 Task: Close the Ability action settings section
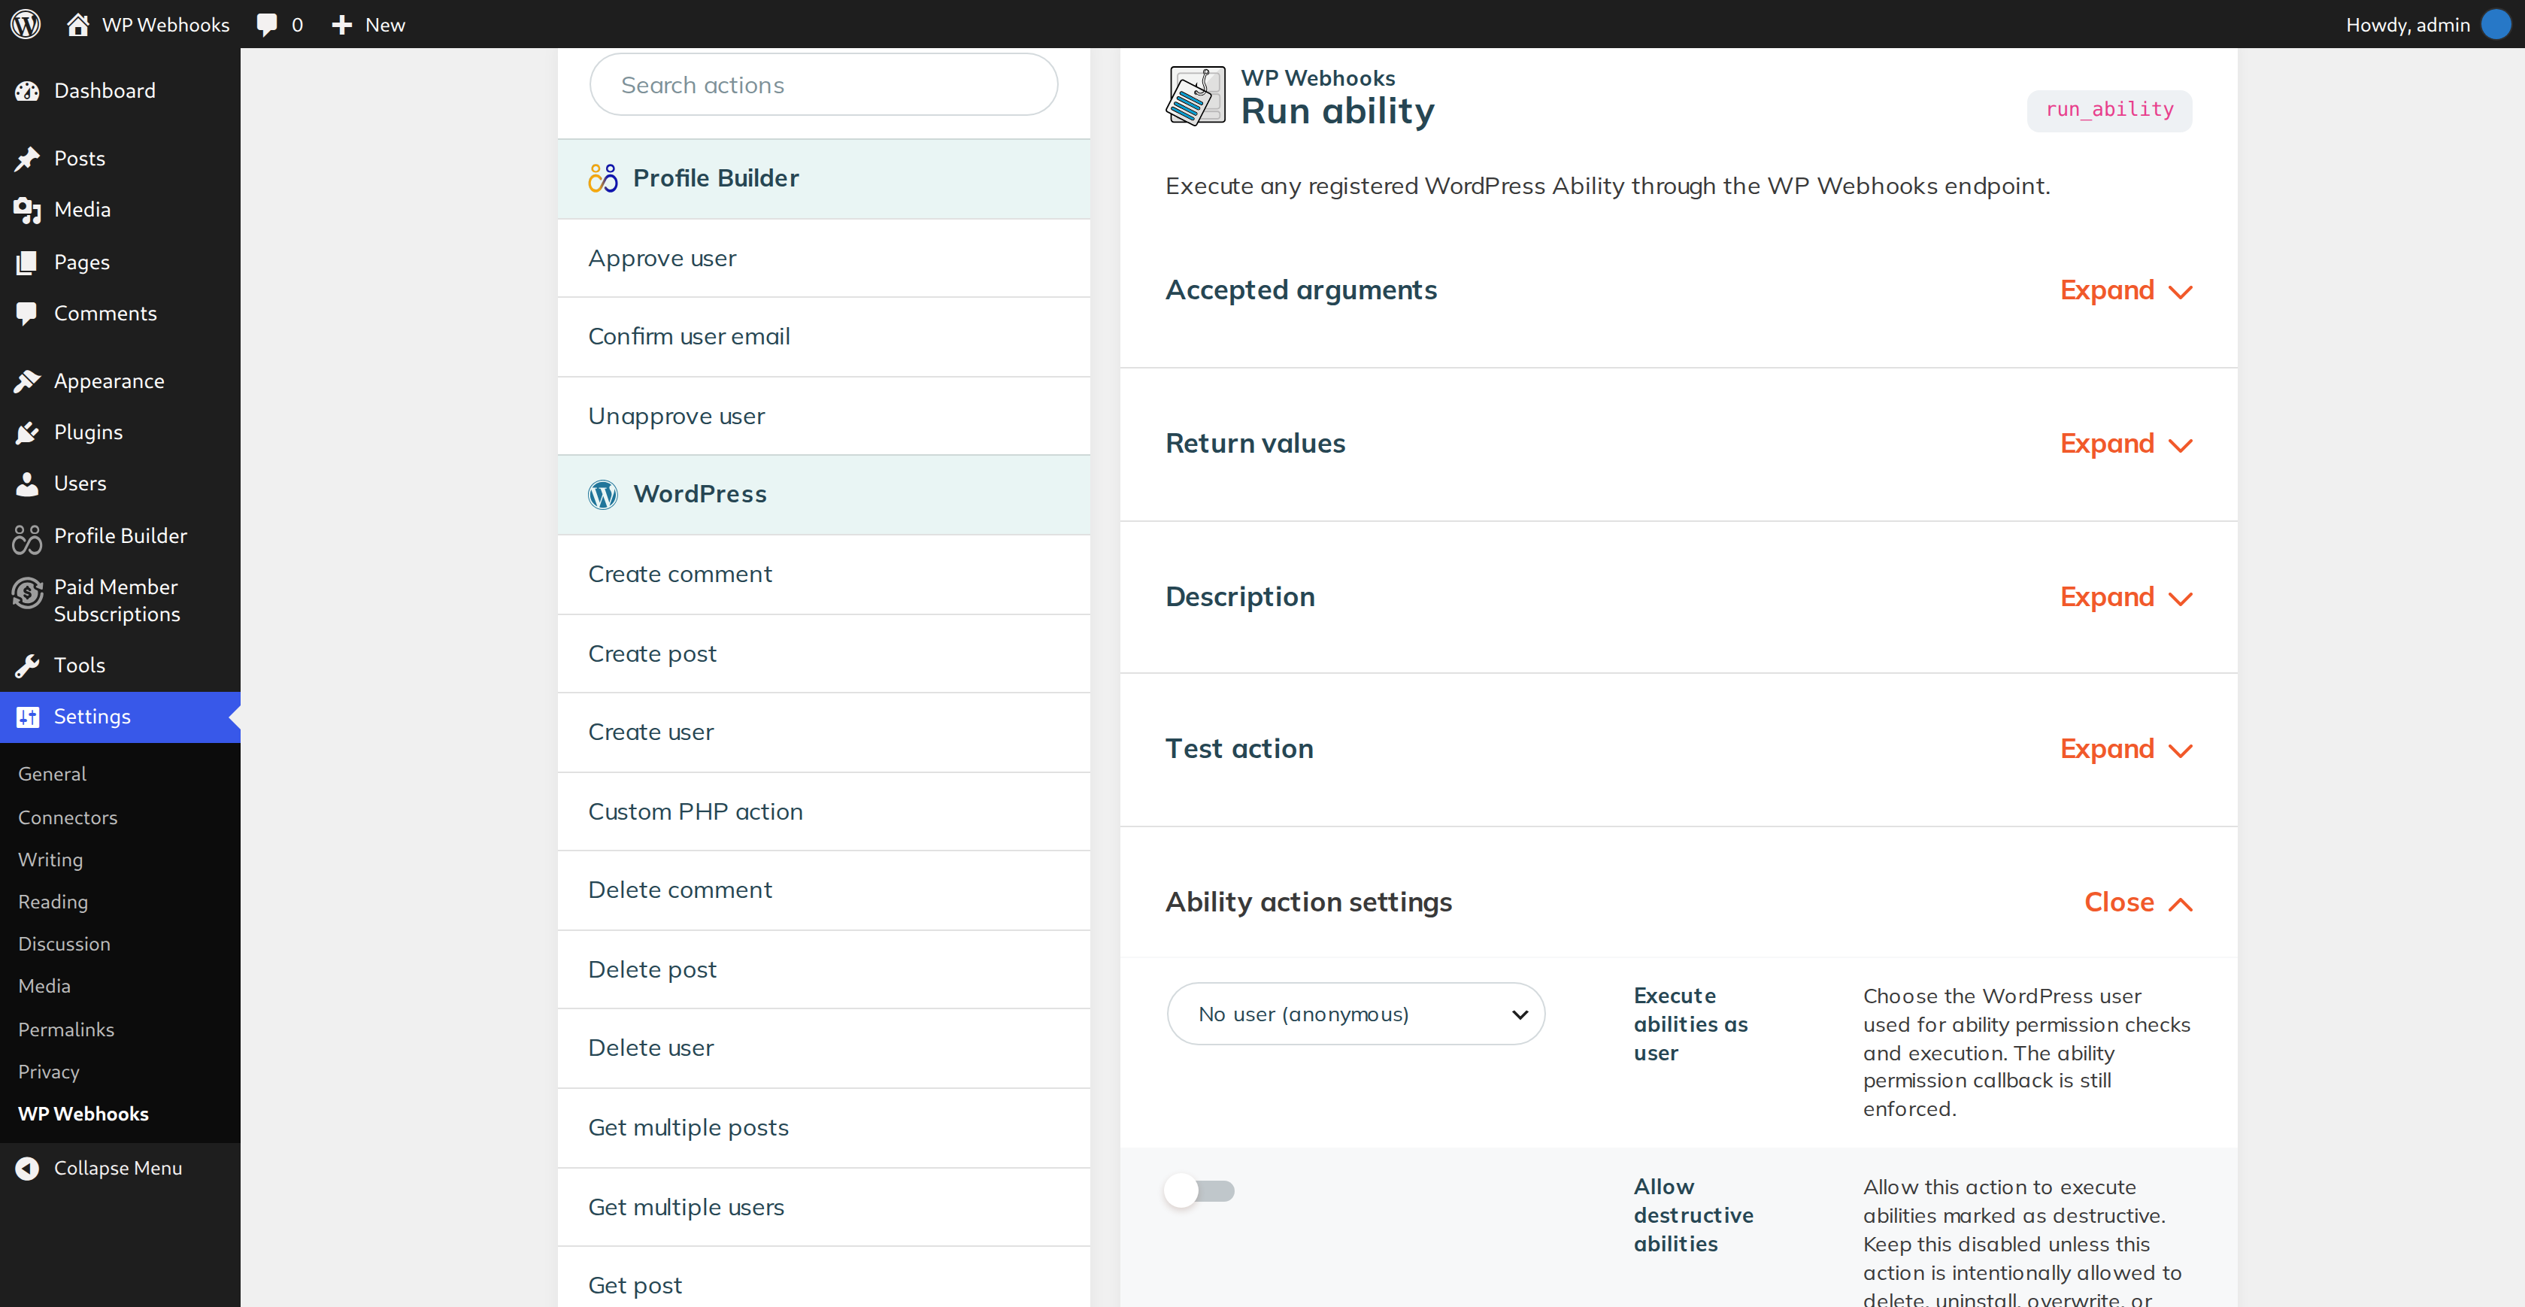(x=2138, y=902)
